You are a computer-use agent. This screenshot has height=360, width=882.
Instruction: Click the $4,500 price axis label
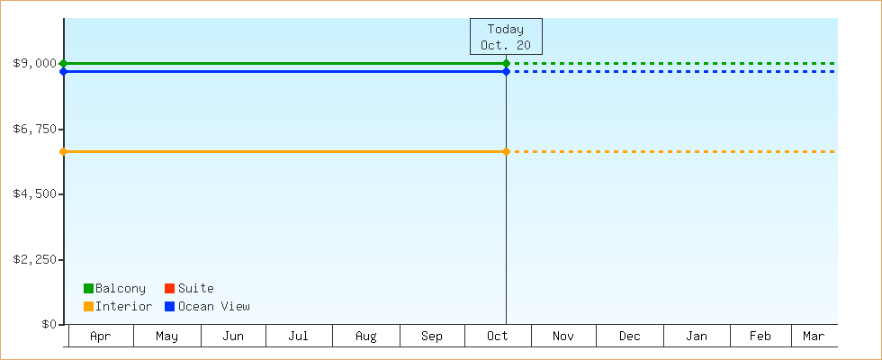pos(34,194)
